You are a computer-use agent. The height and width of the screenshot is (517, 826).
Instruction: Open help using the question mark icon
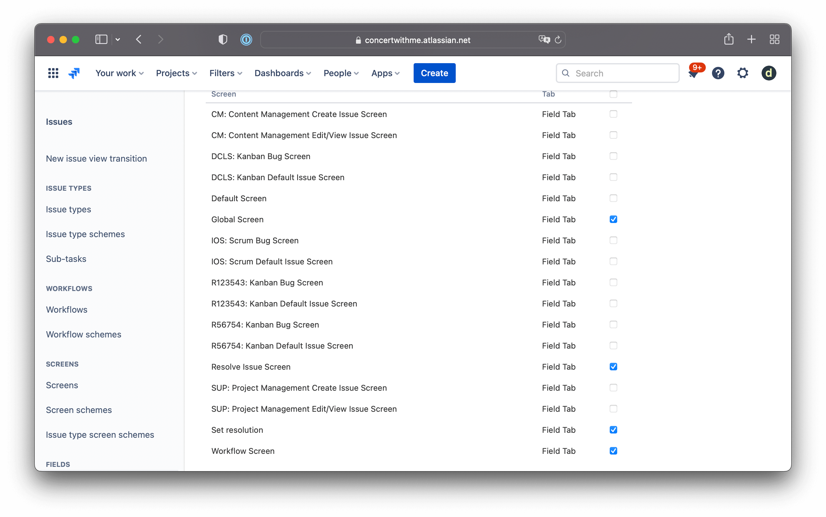pyautogui.click(x=718, y=73)
